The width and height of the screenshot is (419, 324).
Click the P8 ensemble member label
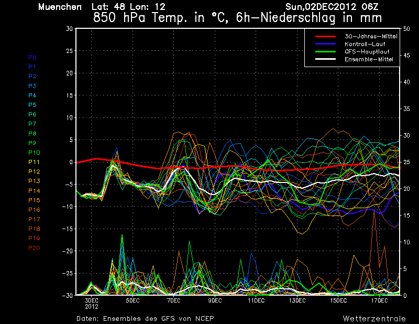pyautogui.click(x=32, y=134)
